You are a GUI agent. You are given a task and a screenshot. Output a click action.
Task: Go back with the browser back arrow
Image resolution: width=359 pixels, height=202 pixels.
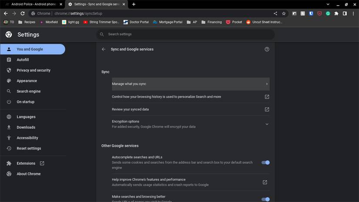6,13
